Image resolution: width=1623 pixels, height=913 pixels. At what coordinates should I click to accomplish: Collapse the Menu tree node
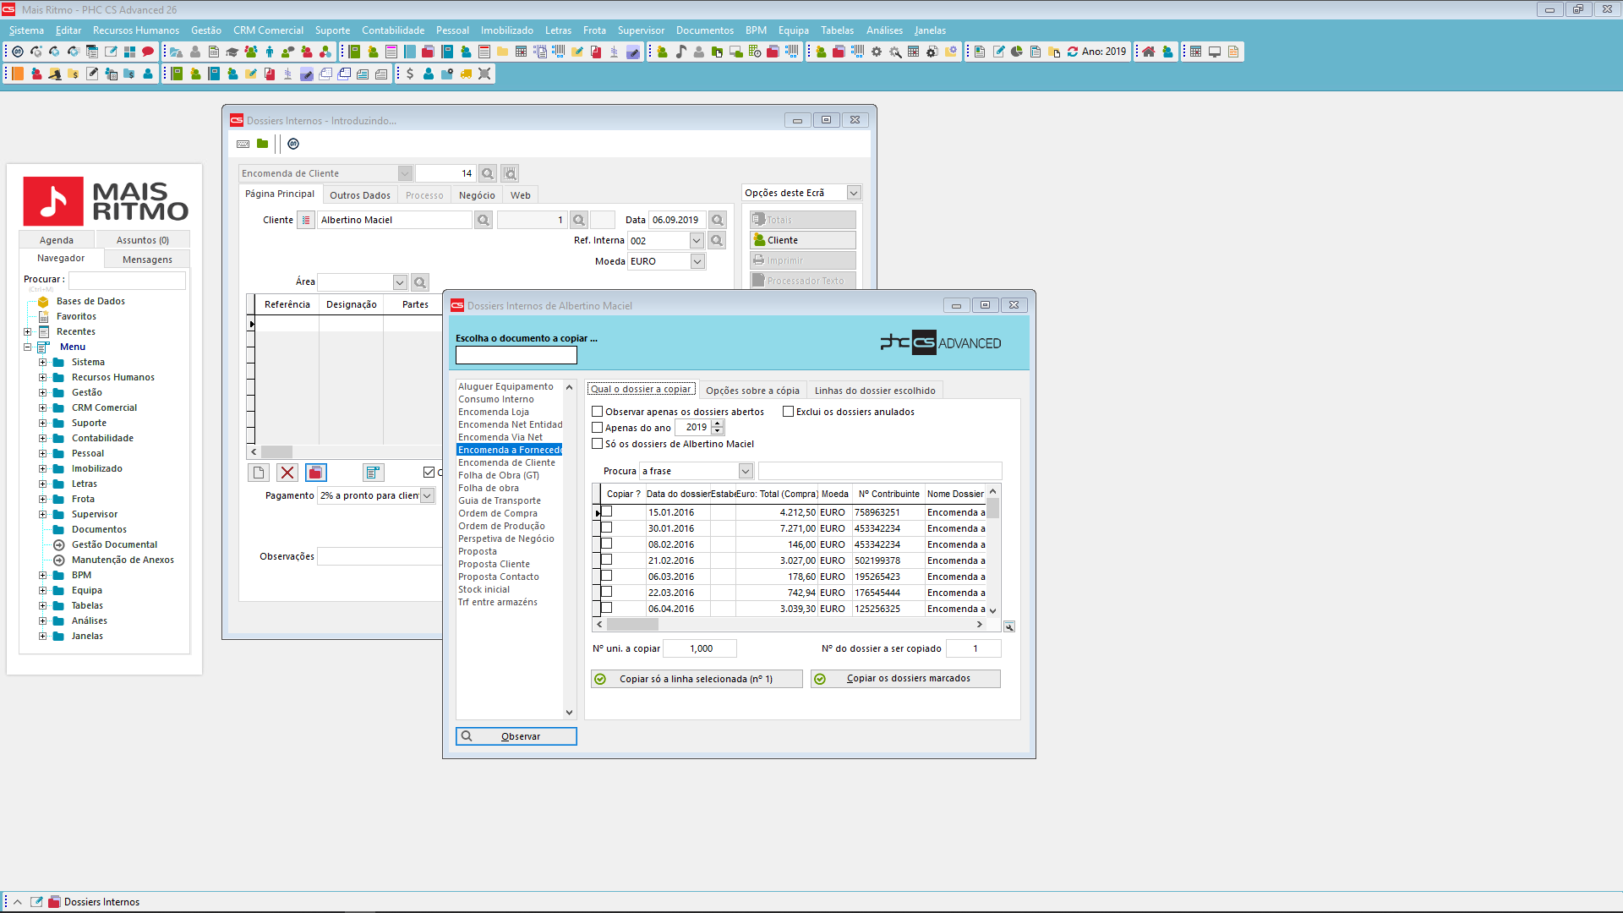coord(27,347)
